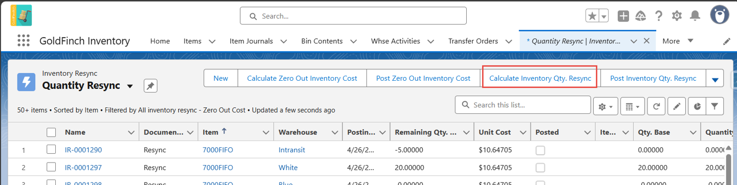Select the IR-0001290 row checkbox
Image resolution: width=737 pixels, height=185 pixels.
[51, 150]
